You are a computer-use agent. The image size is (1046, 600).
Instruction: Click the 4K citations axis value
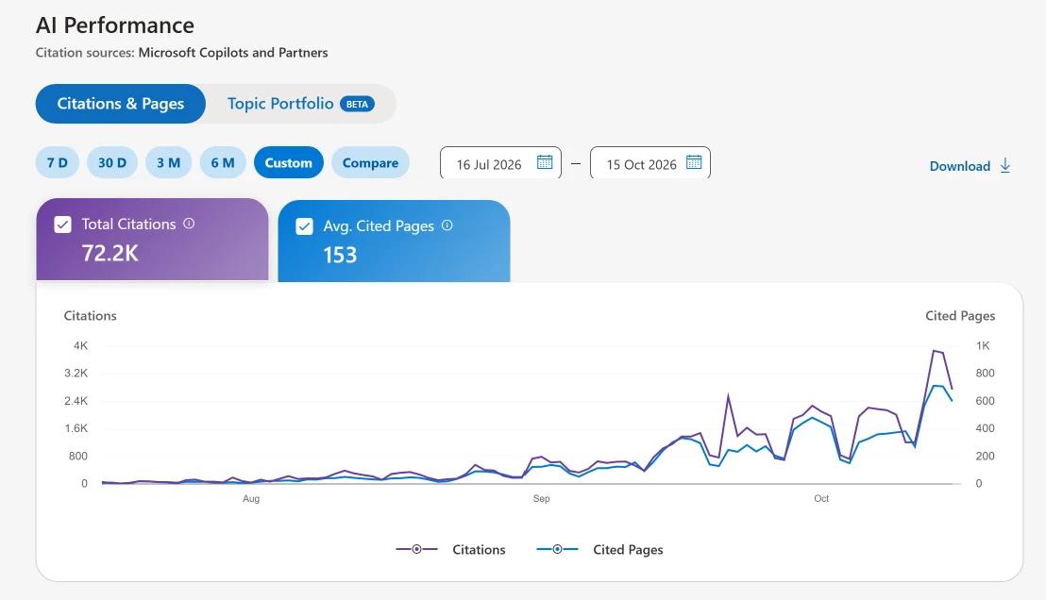(81, 345)
